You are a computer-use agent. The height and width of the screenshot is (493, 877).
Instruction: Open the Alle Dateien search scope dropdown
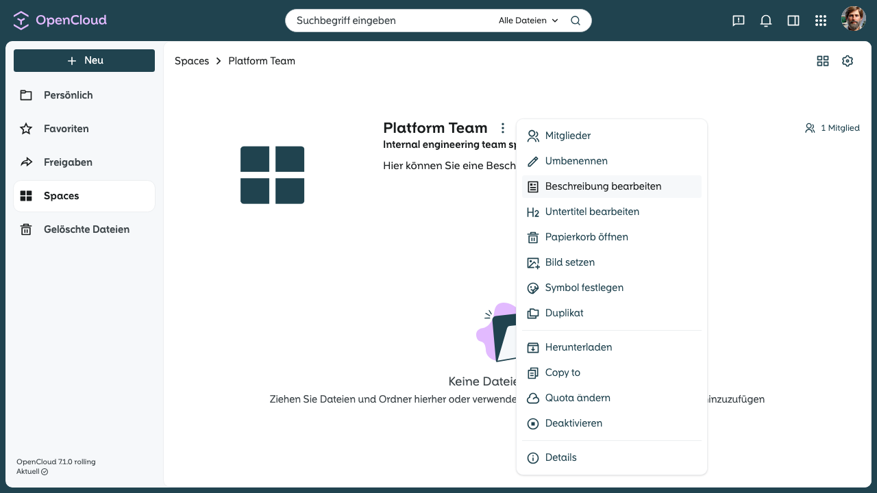528,21
